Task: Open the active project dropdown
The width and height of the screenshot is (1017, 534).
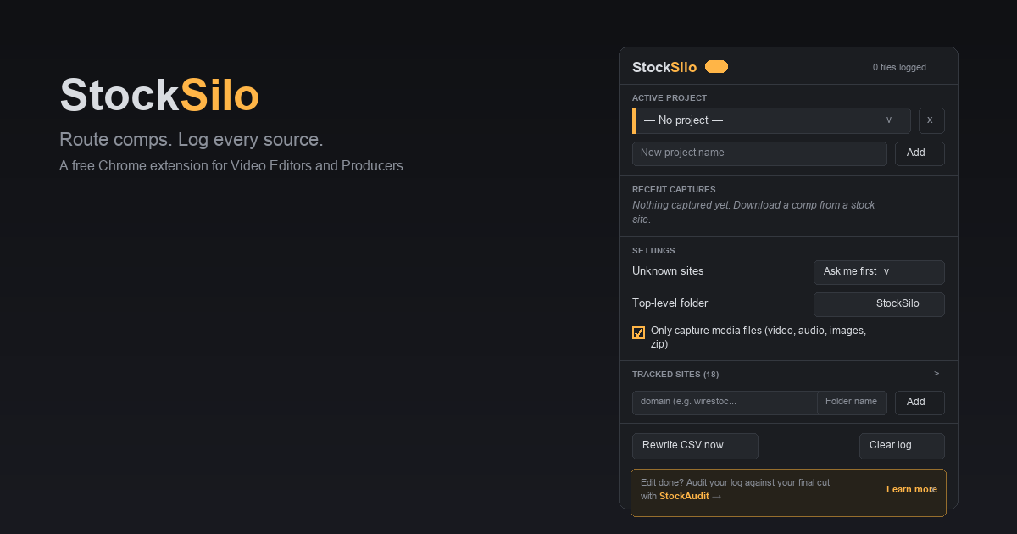Action: coord(771,120)
